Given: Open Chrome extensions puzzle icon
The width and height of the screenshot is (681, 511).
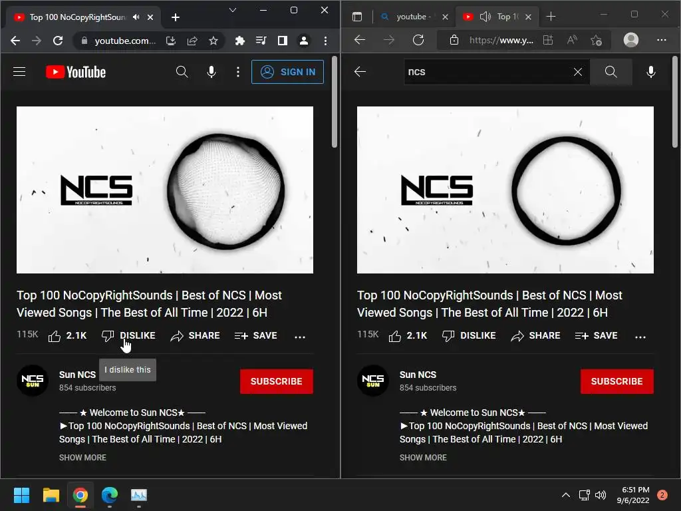Looking at the screenshot, I should 239,41.
